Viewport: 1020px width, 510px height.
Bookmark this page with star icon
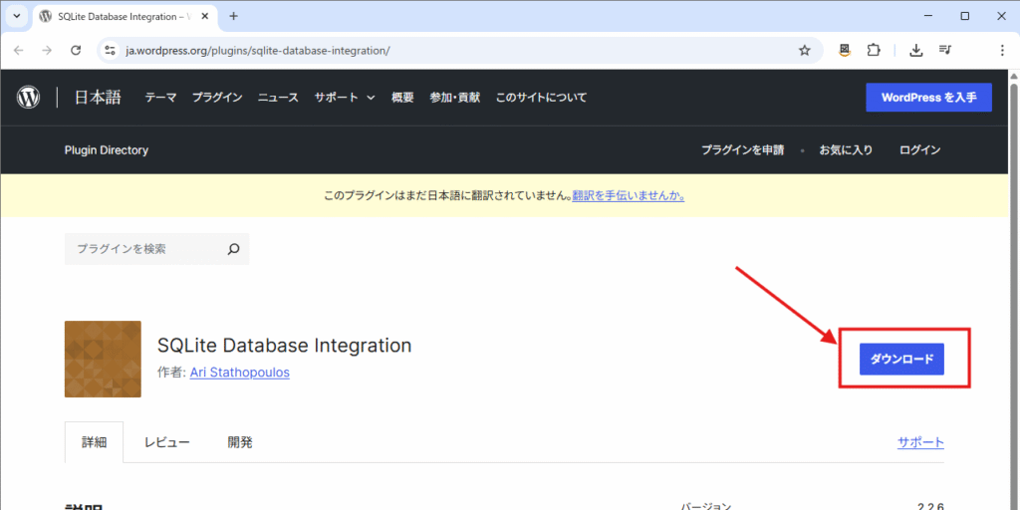805,50
